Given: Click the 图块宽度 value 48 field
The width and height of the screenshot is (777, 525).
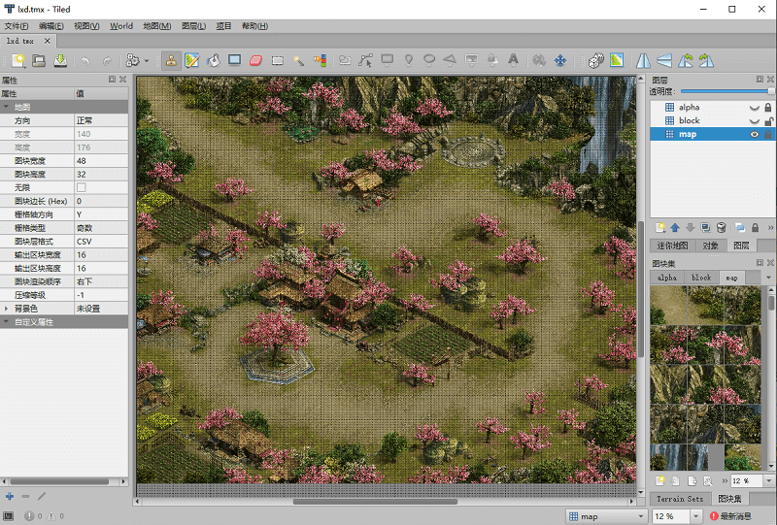Looking at the screenshot, I should click(101, 161).
